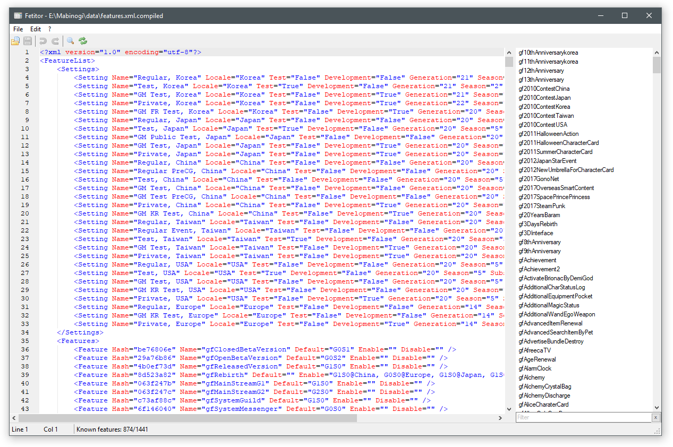Click editor vertical scrollbar down arrow

(509, 409)
